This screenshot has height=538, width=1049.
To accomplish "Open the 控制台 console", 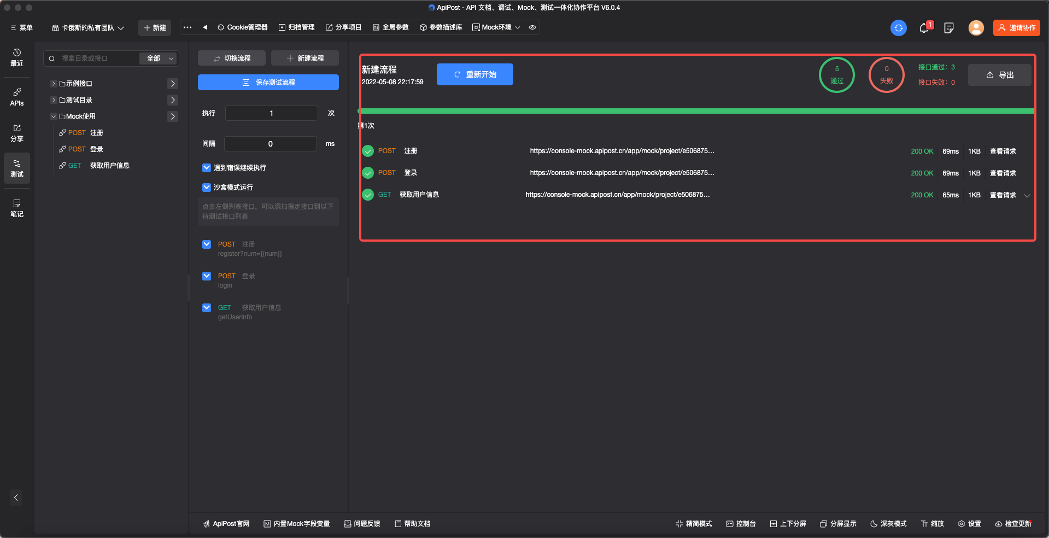I will [741, 524].
